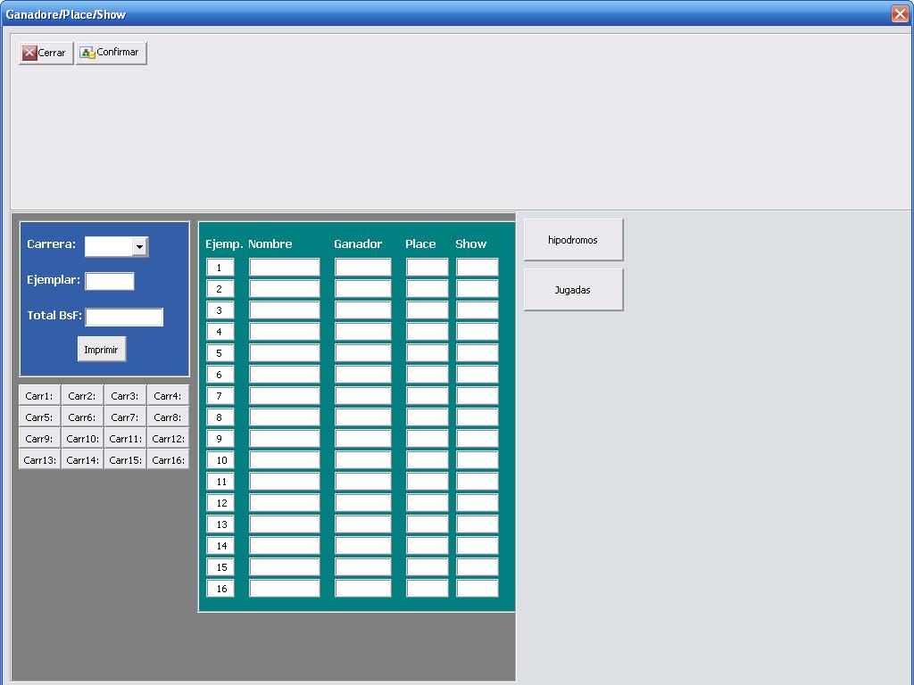Screen dimensions: 914x685
Task: Click the Ganador field for ejemplar 11
Action: [362, 481]
